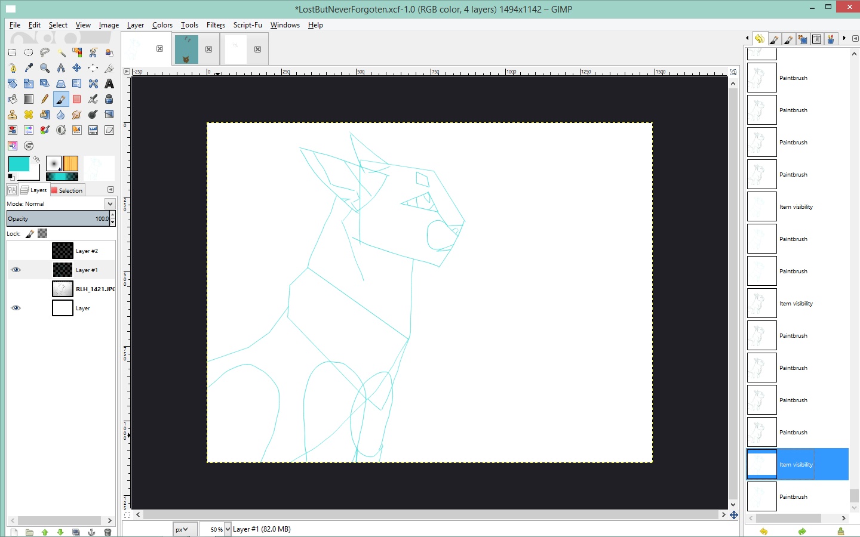Click the foreground turquoise color swatch

point(19,164)
